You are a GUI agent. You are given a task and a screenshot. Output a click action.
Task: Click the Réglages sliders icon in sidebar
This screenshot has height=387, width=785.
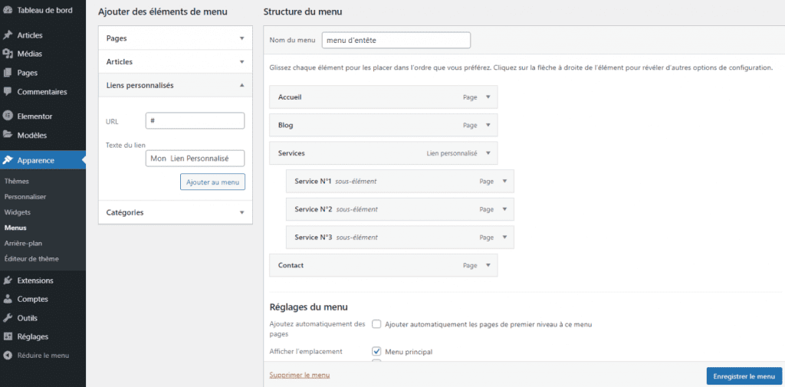tap(8, 336)
